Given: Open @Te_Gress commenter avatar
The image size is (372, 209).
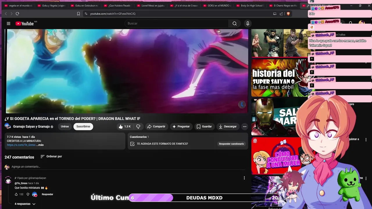Looking at the screenshot, I should coord(8,180).
